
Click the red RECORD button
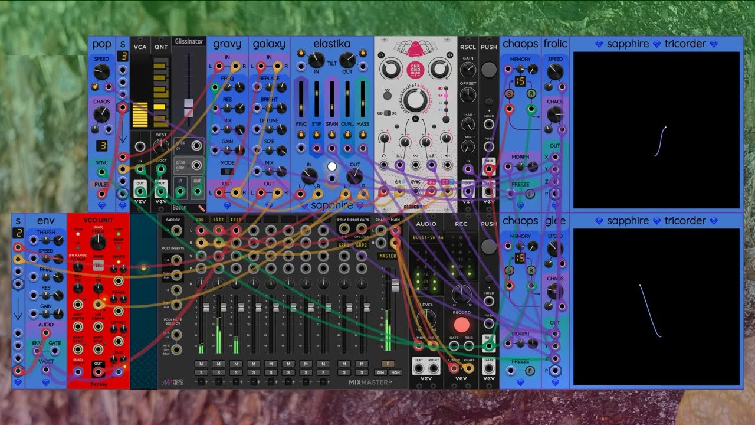point(462,325)
